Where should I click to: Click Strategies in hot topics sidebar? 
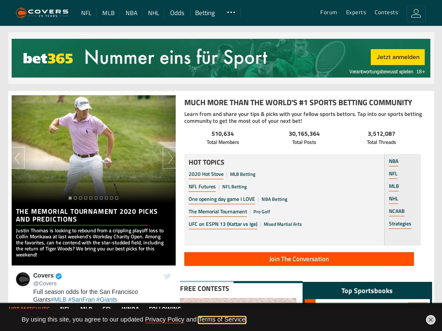[400, 224]
